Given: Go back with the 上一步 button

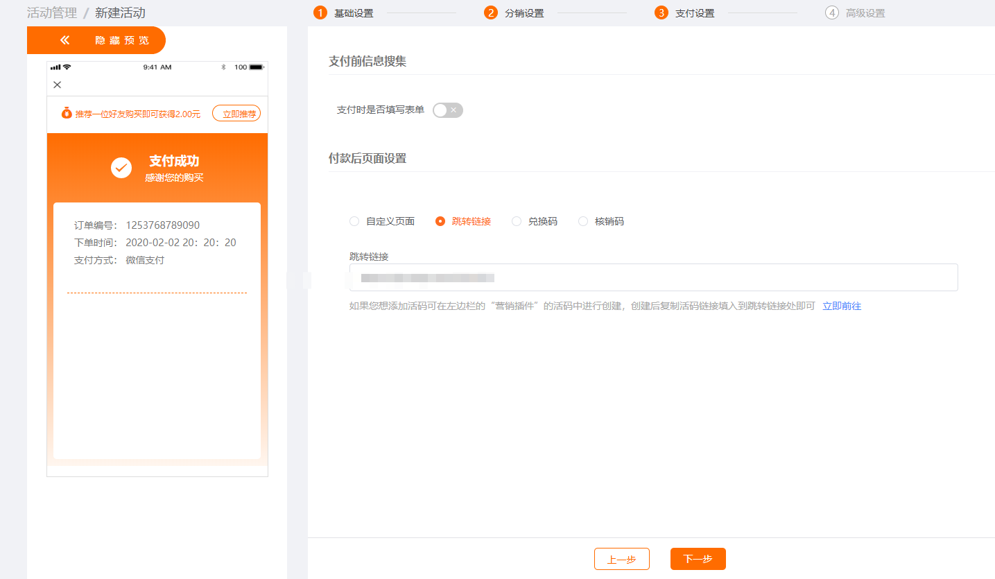Looking at the screenshot, I should click(621, 559).
